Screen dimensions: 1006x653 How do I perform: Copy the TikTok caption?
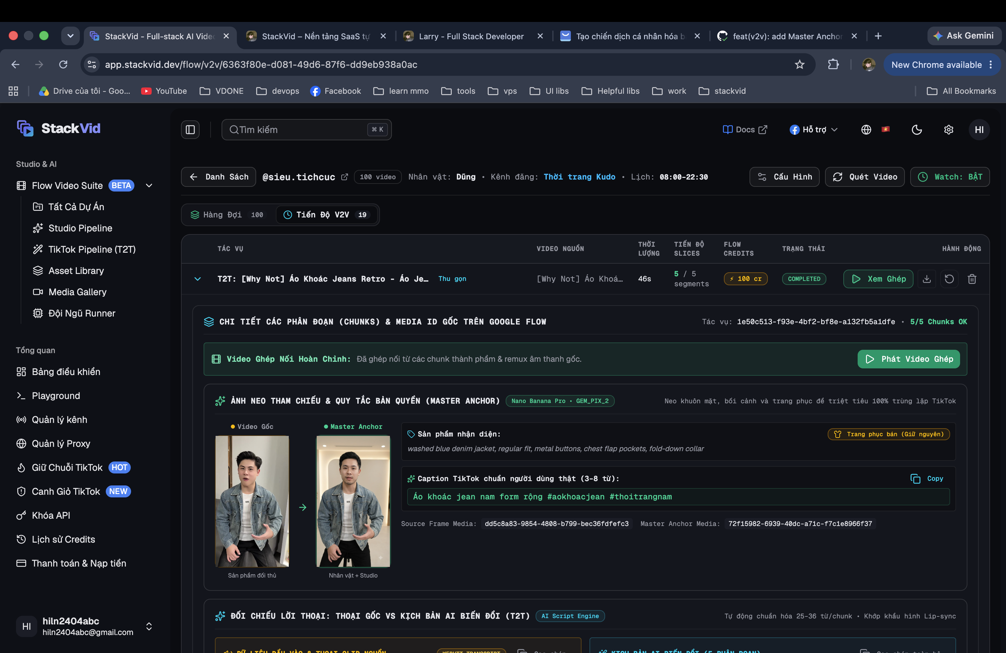[927, 478]
